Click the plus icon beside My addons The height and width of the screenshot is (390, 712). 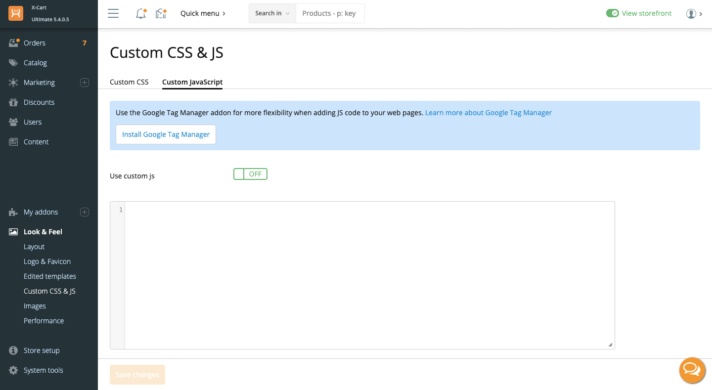85,212
